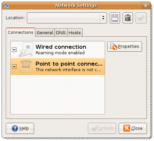
Task: Open the Hosts tab
Action: click(75, 33)
